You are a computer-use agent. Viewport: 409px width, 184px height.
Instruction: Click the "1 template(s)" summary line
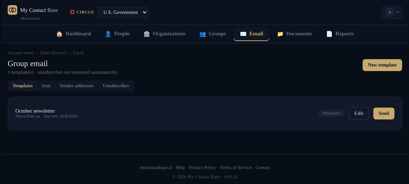(63, 72)
